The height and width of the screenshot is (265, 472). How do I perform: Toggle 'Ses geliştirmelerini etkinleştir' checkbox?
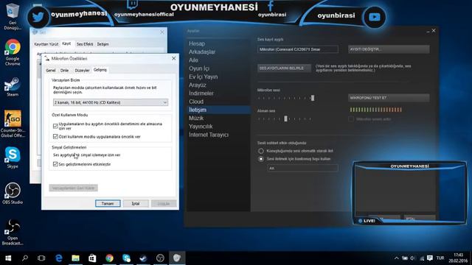click(x=55, y=164)
